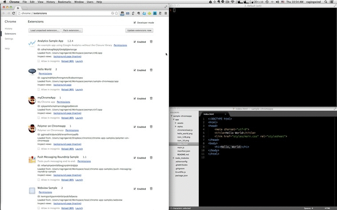The width and height of the screenshot is (337, 210).
Task: Click the mail envelope extension icon
Action: coord(128,13)
